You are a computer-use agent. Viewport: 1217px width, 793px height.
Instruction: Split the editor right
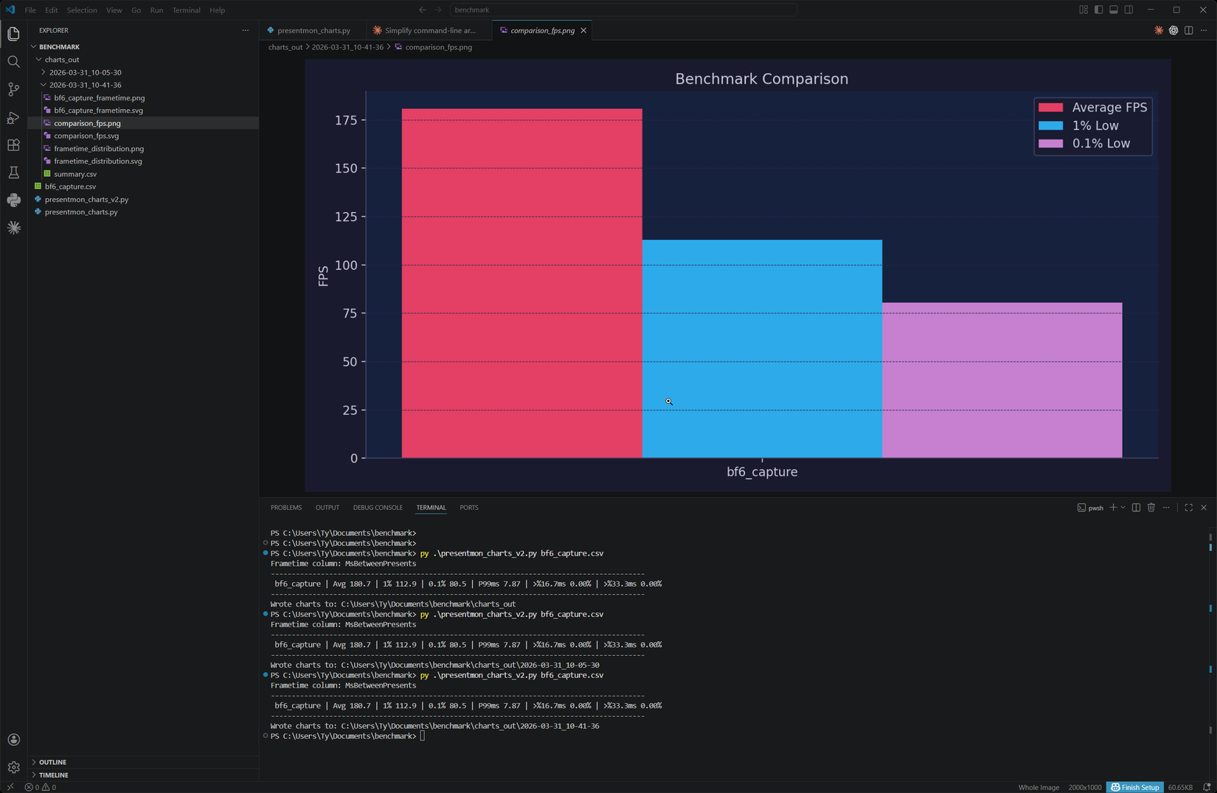click(1188, 30)
